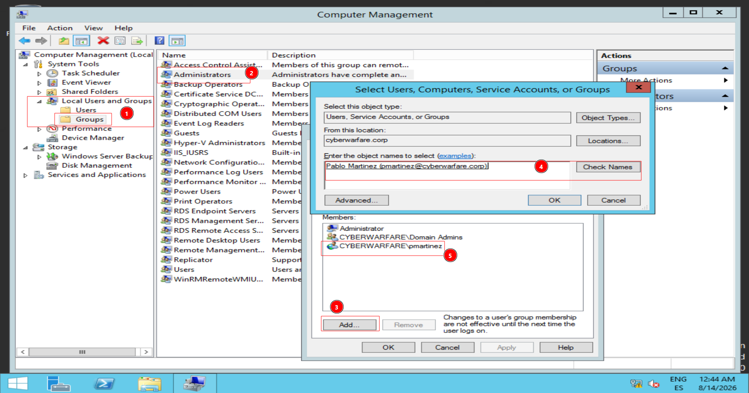This screenshot has width=749, height=393.
Task: Open the Action menu
Action: point(60,28)
